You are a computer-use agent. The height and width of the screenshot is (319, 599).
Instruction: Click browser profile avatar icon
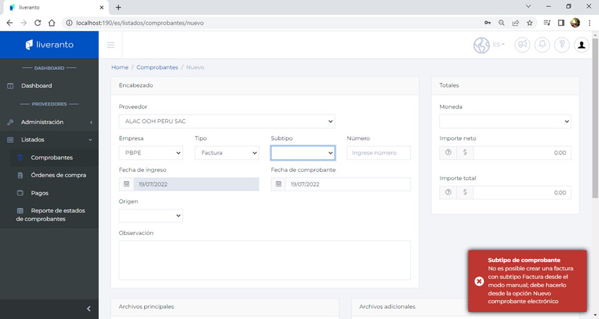(575, 23)
